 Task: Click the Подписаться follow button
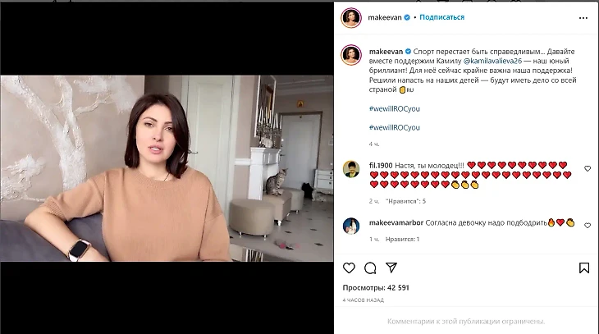coord(441,17)
